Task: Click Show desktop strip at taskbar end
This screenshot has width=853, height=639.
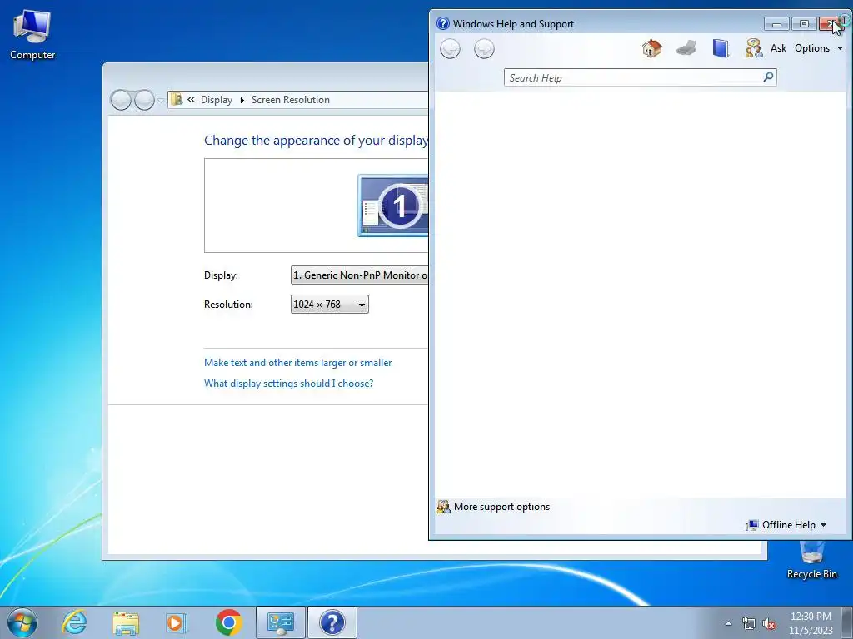Action: [x=847, y=622]
